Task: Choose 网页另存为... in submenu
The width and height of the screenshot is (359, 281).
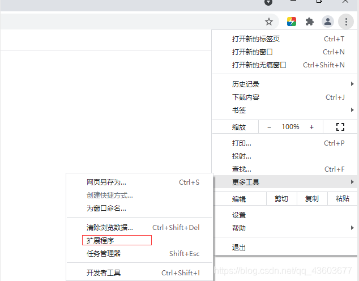Action: click(x=139, y=182)
